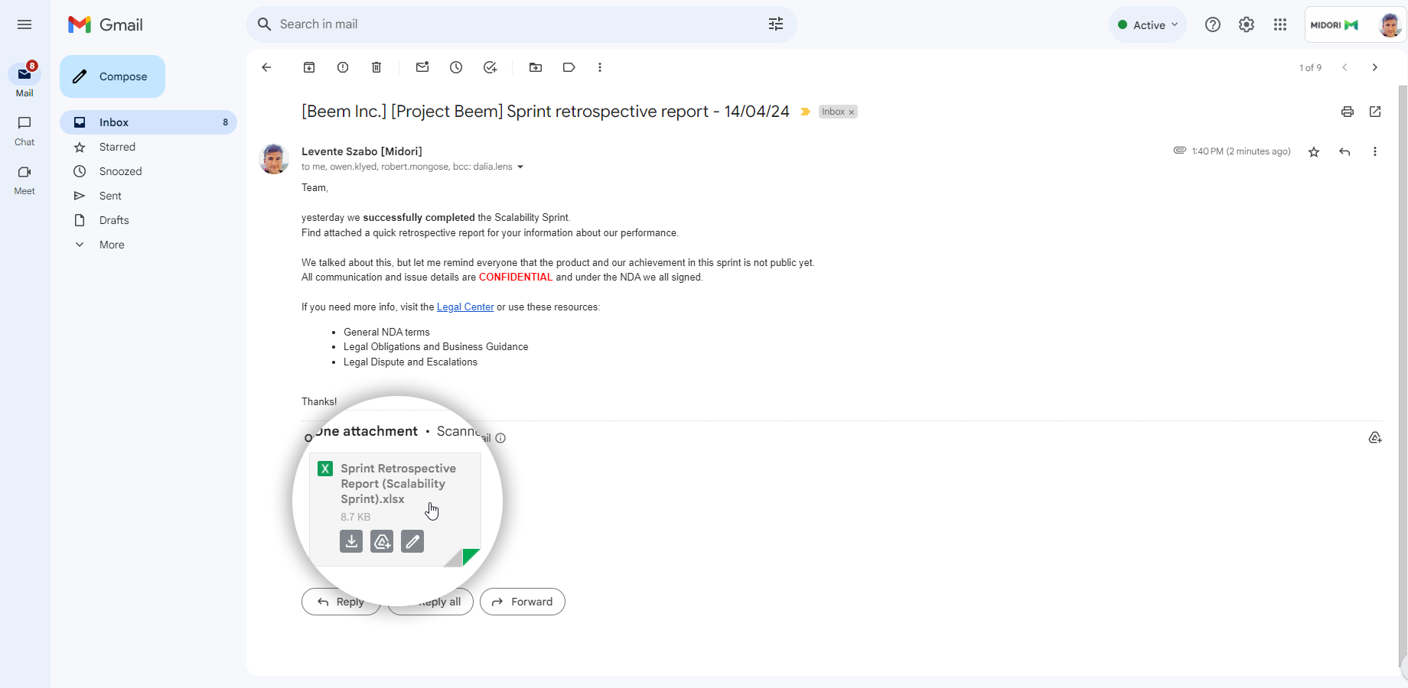The image size is (1408, 688).
Task: Open the Chat section
Action: pyautogui.click(x=24, y=131)
